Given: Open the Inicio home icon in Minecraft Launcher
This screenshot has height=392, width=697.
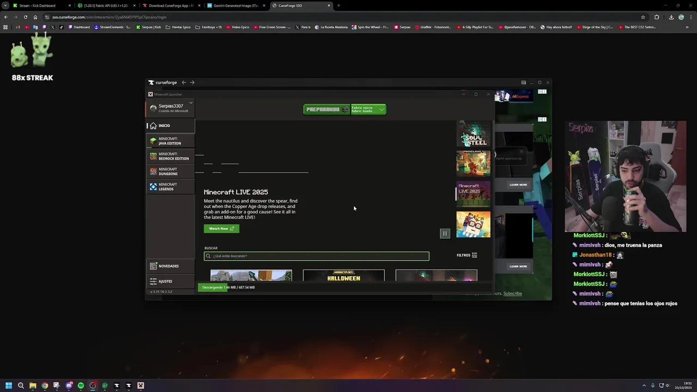Looking at the screenshot, I should click(153, 126).
